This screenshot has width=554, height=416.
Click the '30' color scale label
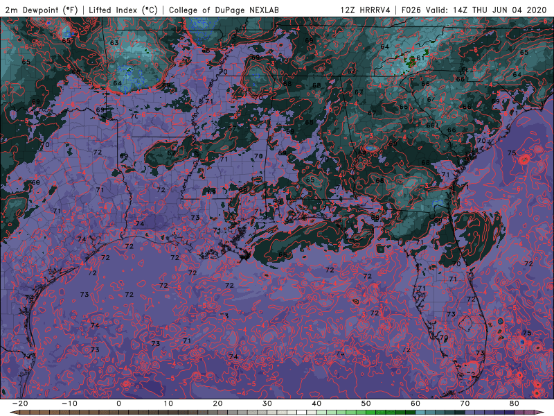pyautogui.click(x=267, y=404)
